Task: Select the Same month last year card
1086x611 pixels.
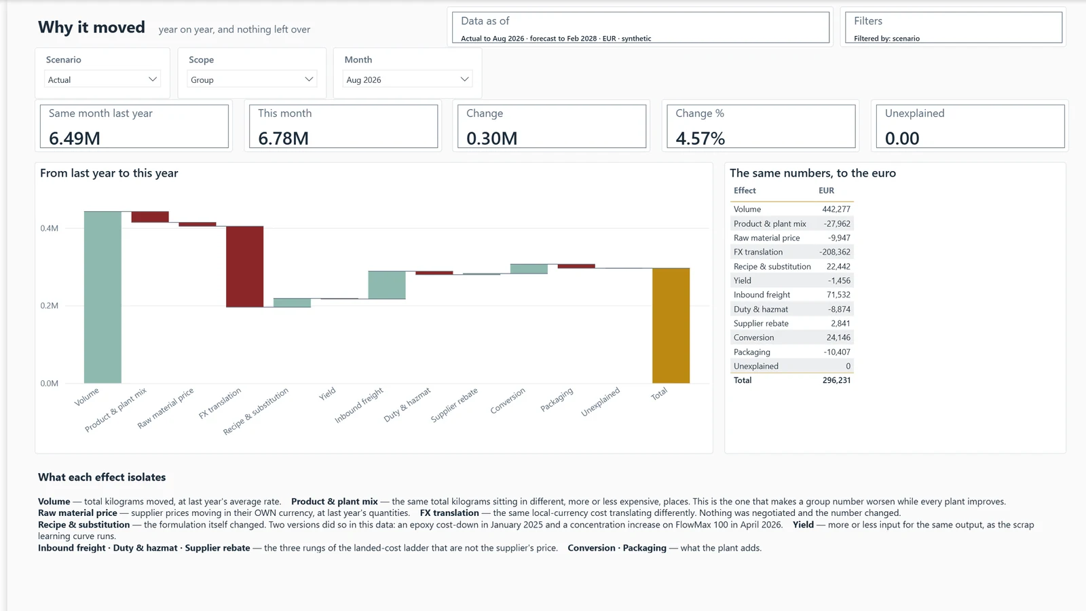Action: (x=134, y=126)
